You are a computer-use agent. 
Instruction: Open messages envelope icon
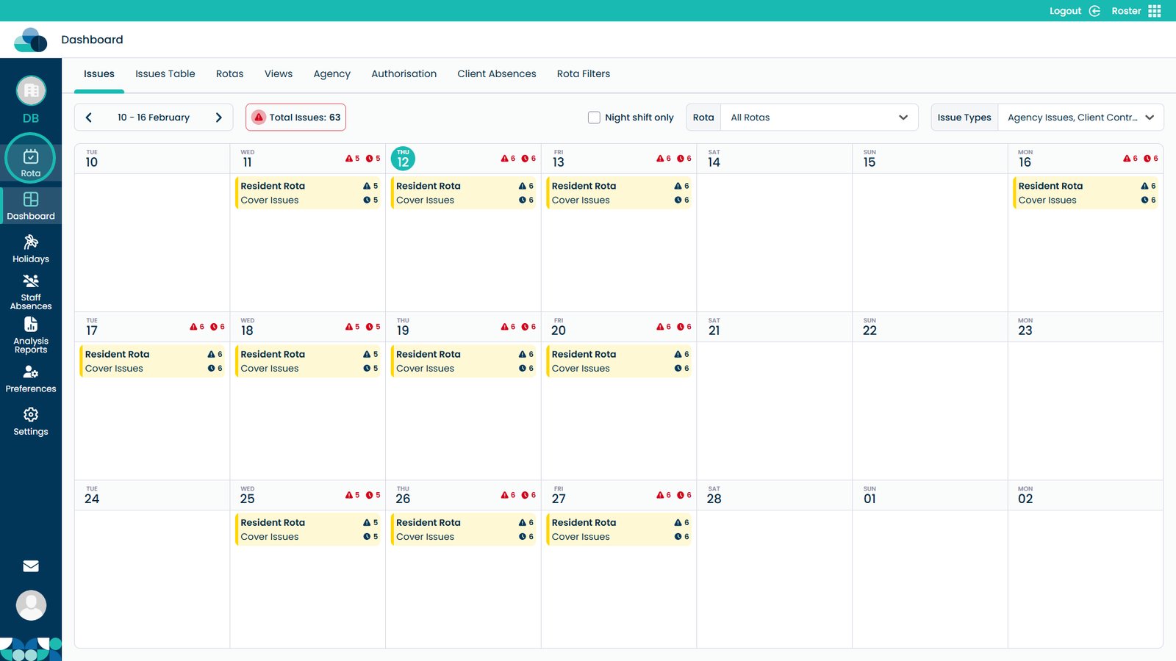click(x=31, y=566)
